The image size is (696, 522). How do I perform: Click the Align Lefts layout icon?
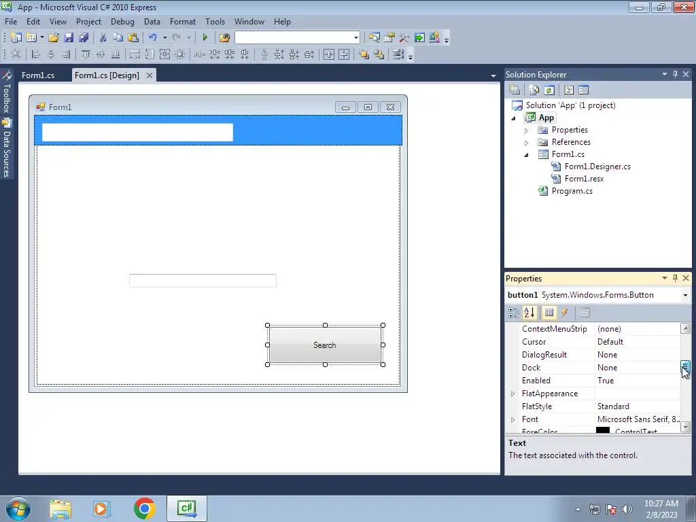point(36,54)
